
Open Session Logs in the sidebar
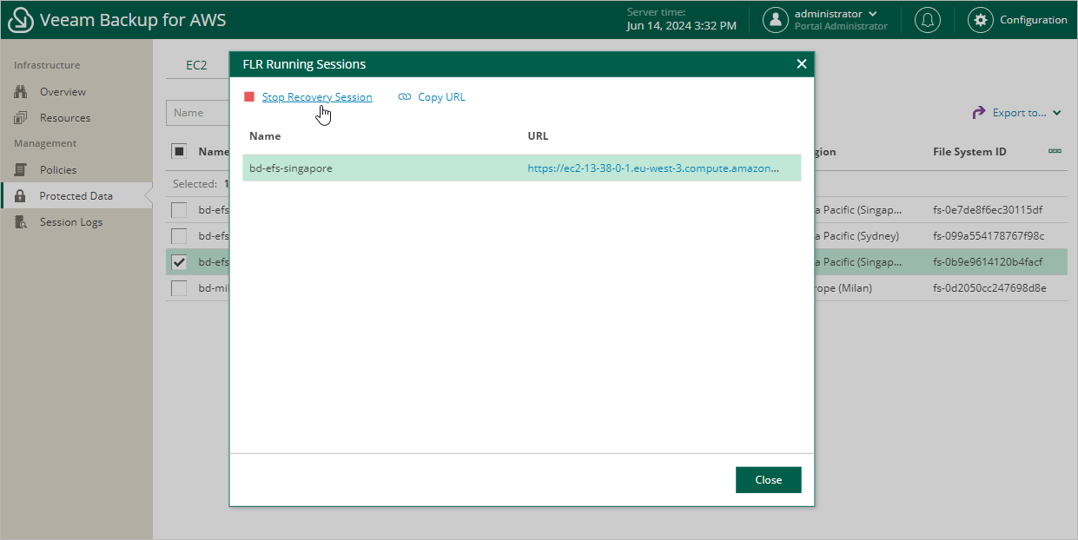pos(71,222)
